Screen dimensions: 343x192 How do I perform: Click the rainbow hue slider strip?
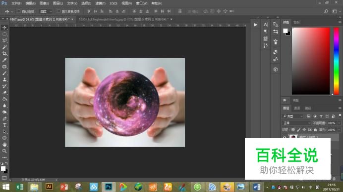[x=336, y=61]
